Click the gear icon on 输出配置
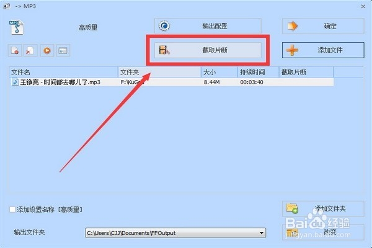This screenshot has width=372, height=248. pyautogui.click(x=164, y=26)
